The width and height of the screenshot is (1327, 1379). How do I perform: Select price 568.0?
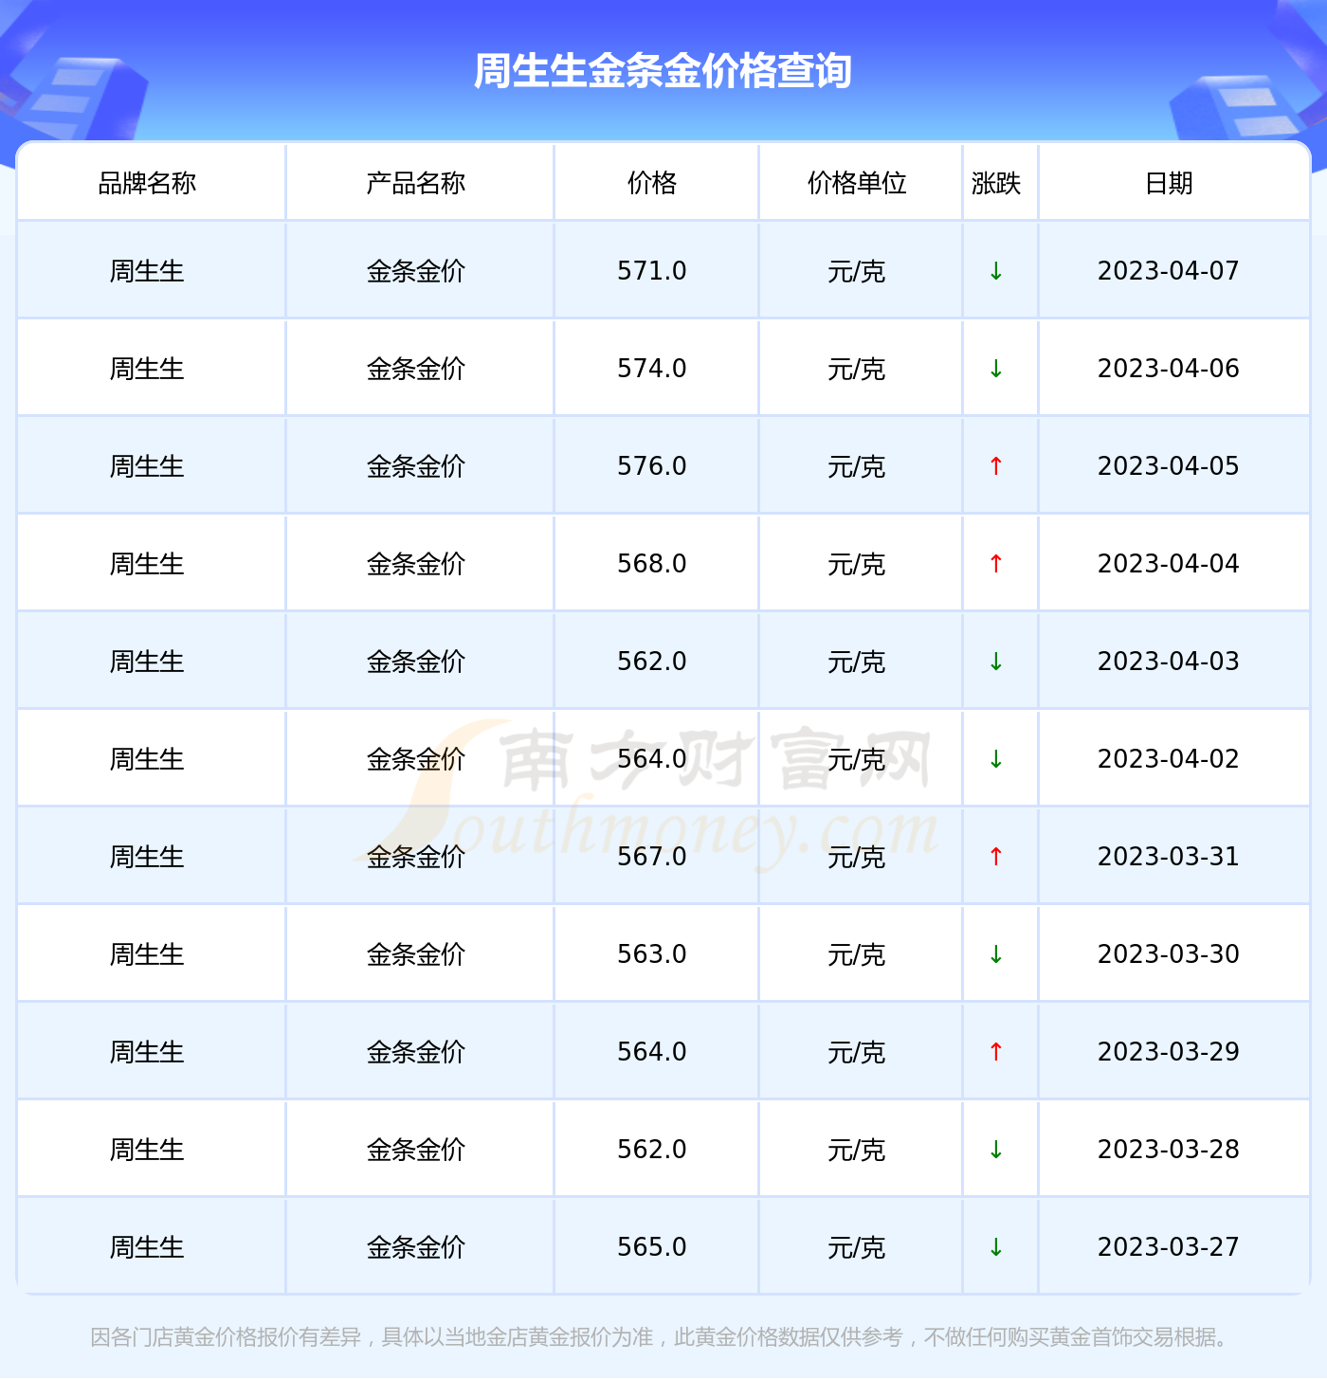click(x=652, y=564)
